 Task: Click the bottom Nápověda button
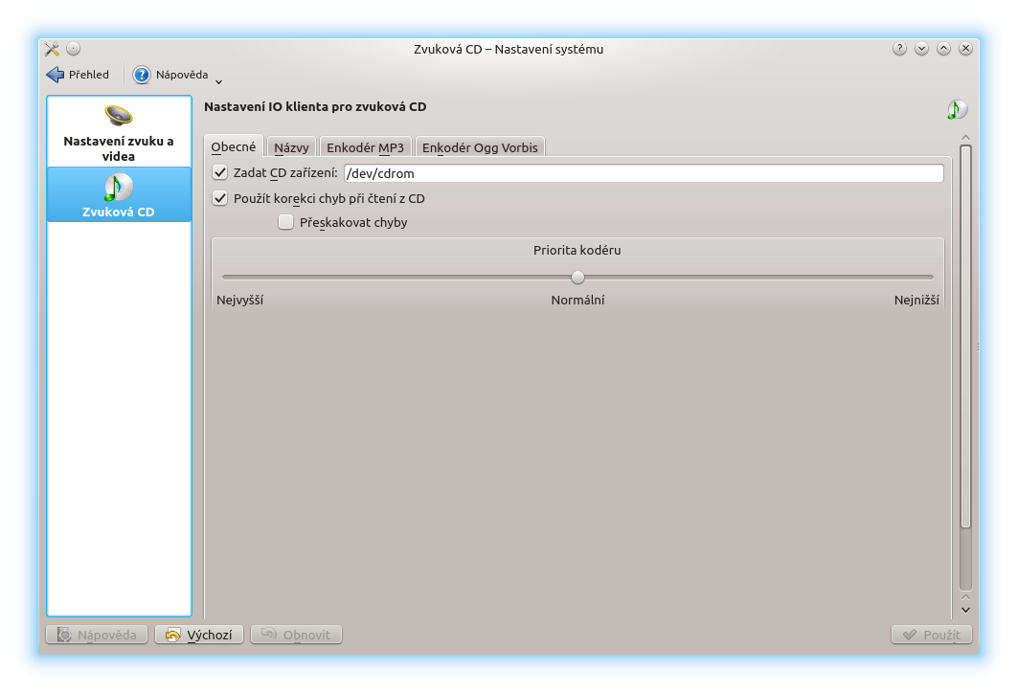[97, 635]
